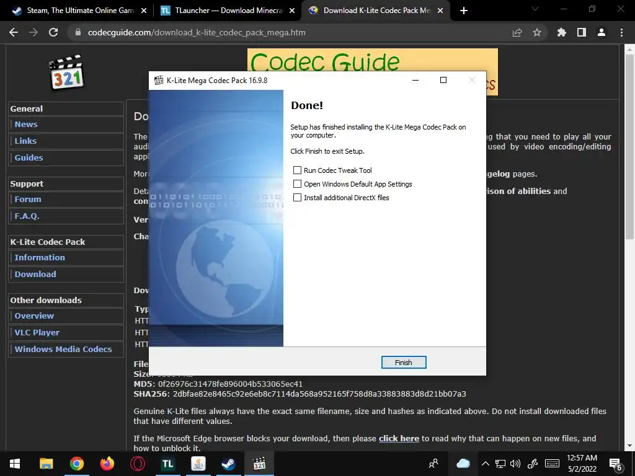635x476 pixels.
Task: Close the K-Lite Codec Pack download tab
Action: pyautogui.click(x=441, y=11)
